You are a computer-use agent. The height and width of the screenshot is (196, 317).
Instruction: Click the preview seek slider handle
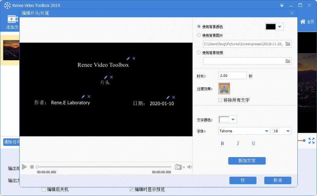click(x=37, y=167)
